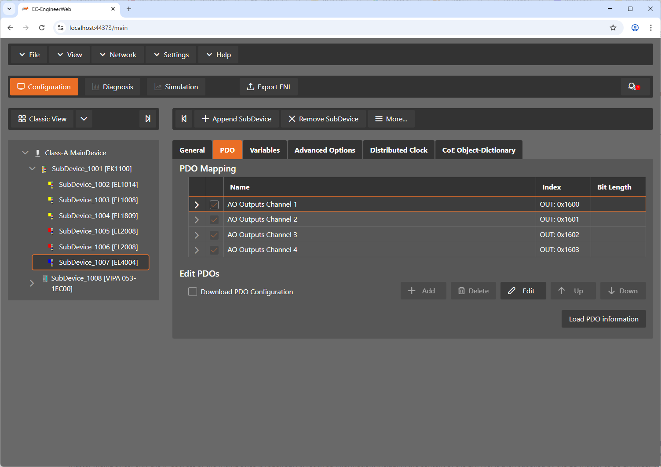Switch to Simulation mode
The width and height of the screenshot is (661, 467).
176,87
